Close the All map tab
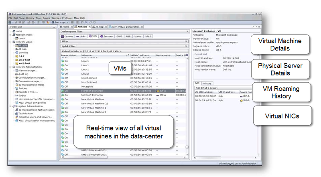The image size is (321, 177). (x=106, y=27)
